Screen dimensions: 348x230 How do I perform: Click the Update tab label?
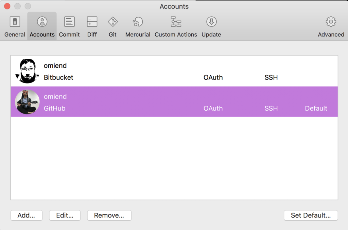[211, 35]
